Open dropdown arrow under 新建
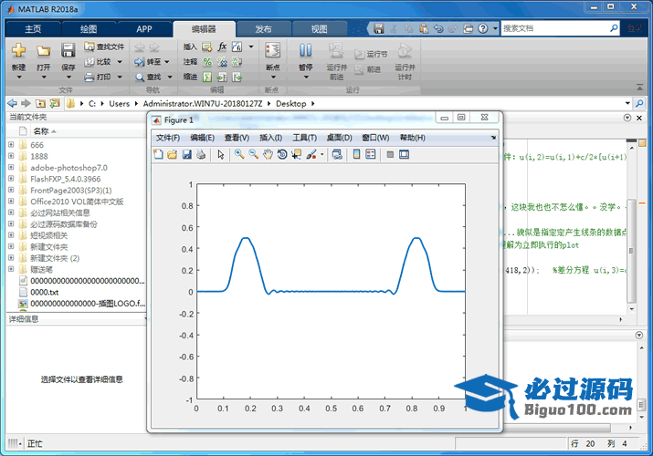Image resolution: width=653 pixels, height=456 pixels. [x=19, y=77]
